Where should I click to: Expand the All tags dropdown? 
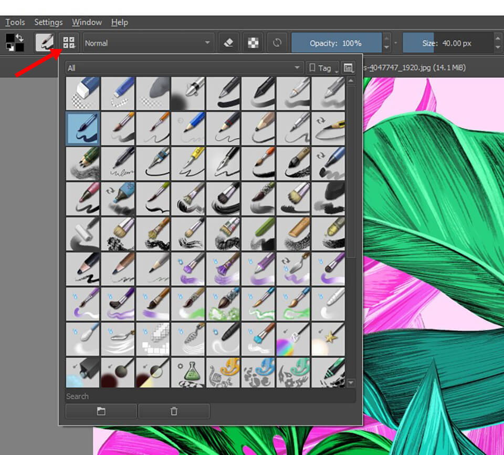pos(184,67)
